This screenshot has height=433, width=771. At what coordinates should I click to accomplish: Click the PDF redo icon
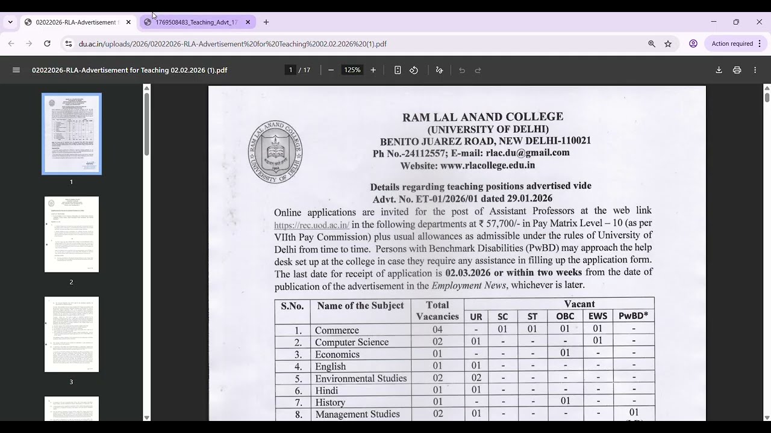478,70
